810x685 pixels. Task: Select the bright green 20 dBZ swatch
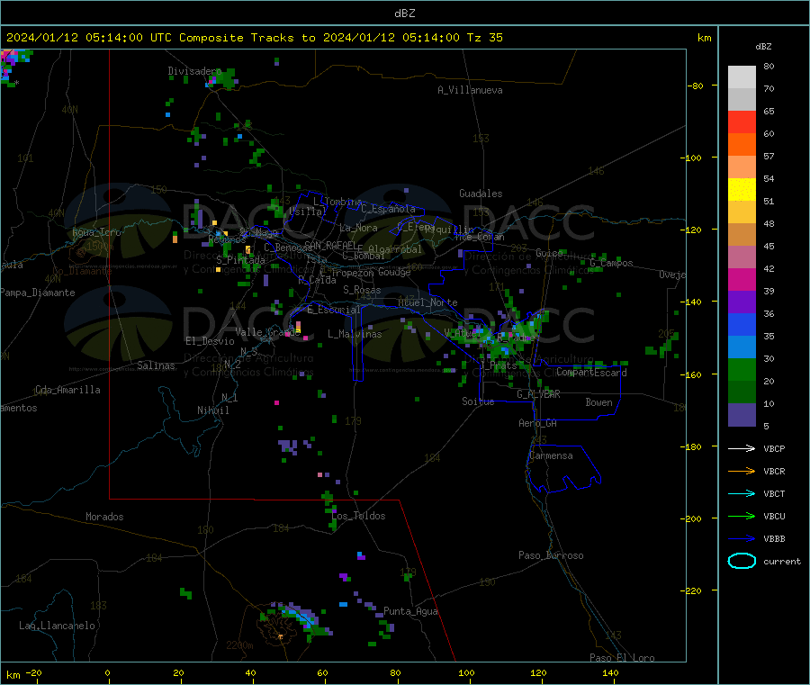pyautogui.click(x=742, y=369)
